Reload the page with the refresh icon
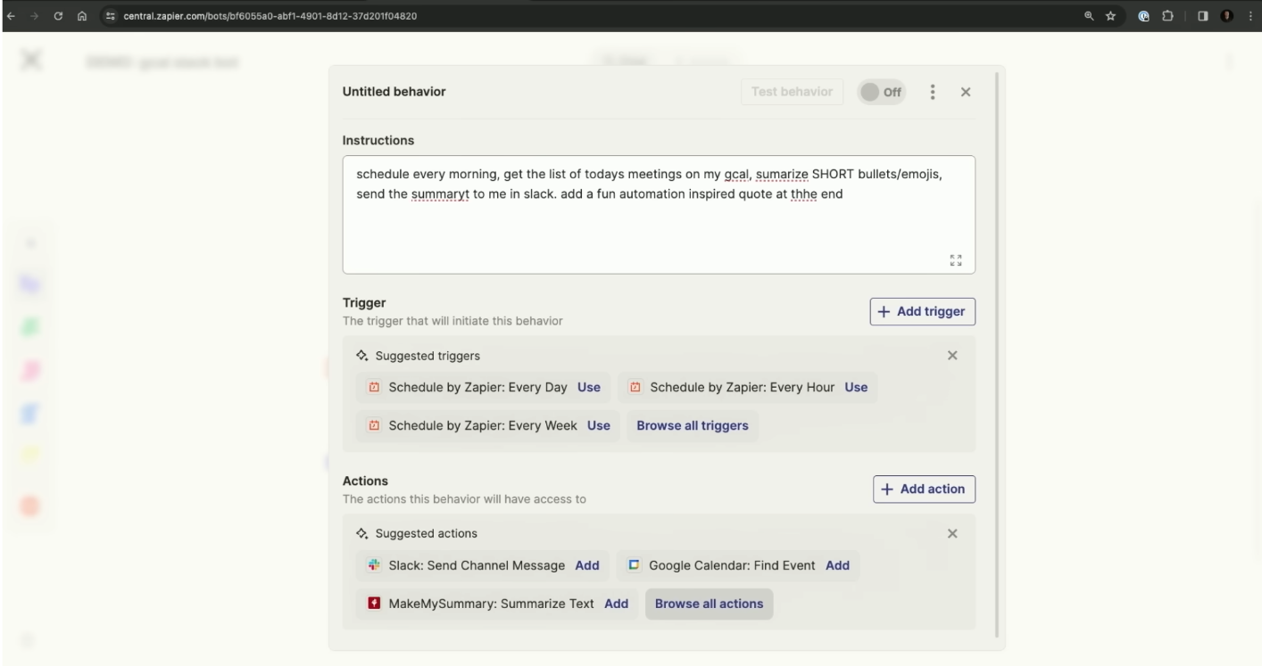The height and width of the screenshot is (666, 1262). coord(58,16)
